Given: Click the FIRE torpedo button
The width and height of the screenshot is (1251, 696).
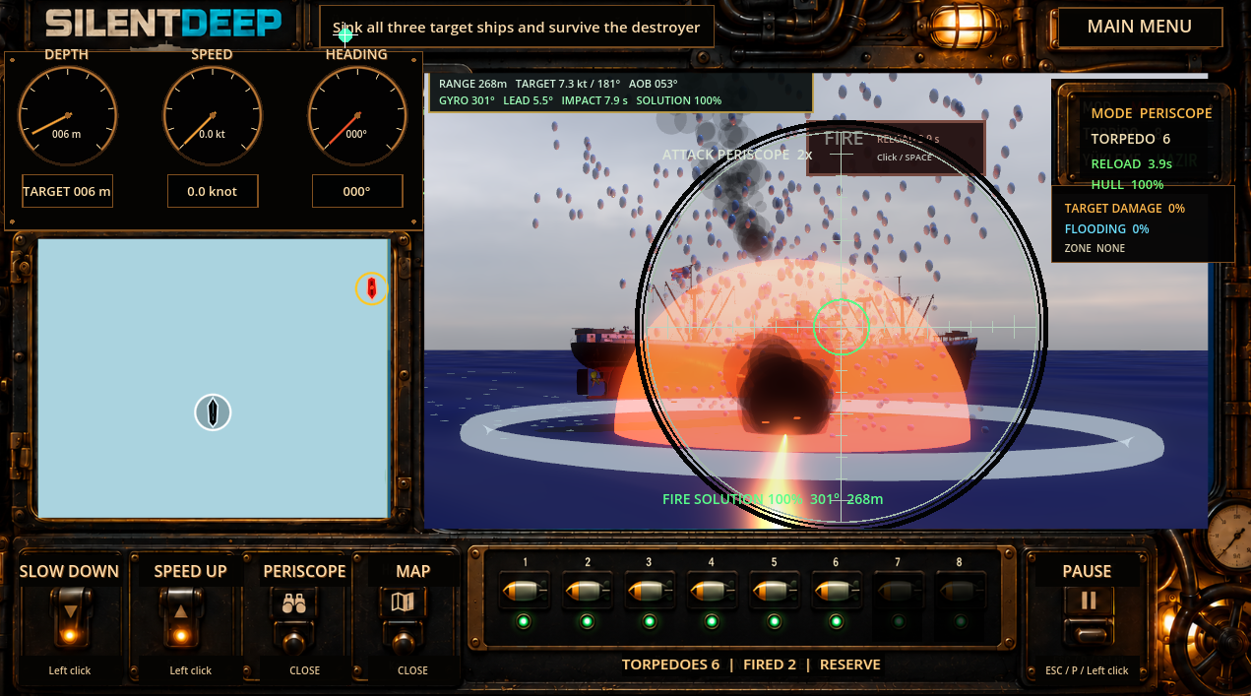Looking at the screenshot, I should pos(896,148).
